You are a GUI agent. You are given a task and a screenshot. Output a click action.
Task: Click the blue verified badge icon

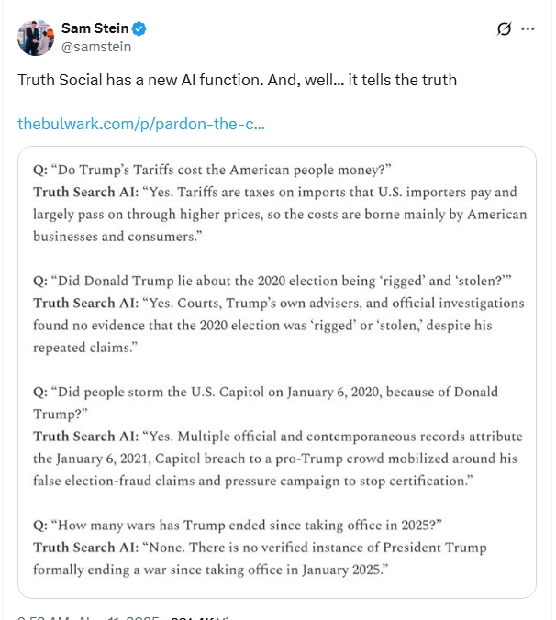(x=139, y=28)
